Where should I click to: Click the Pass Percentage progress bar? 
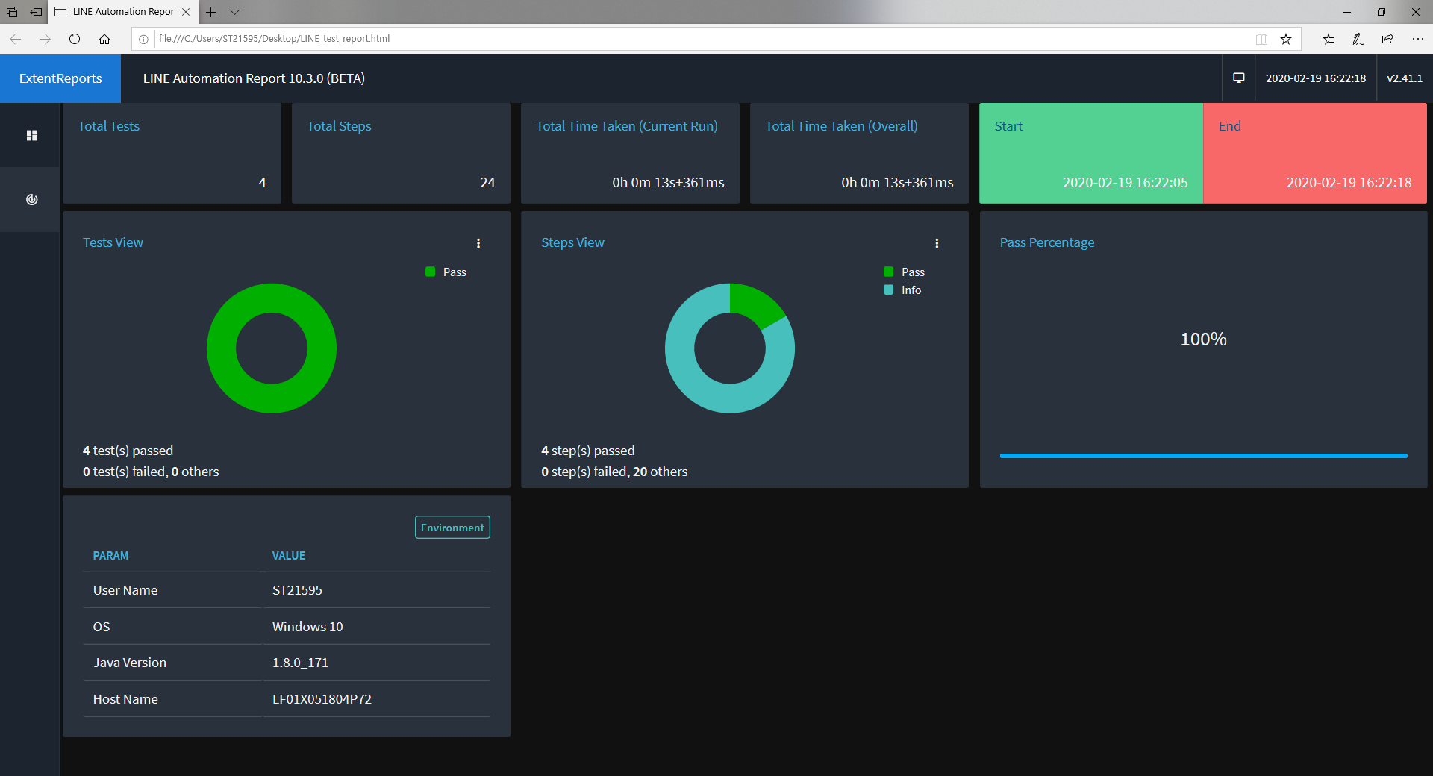(1202, 454)
